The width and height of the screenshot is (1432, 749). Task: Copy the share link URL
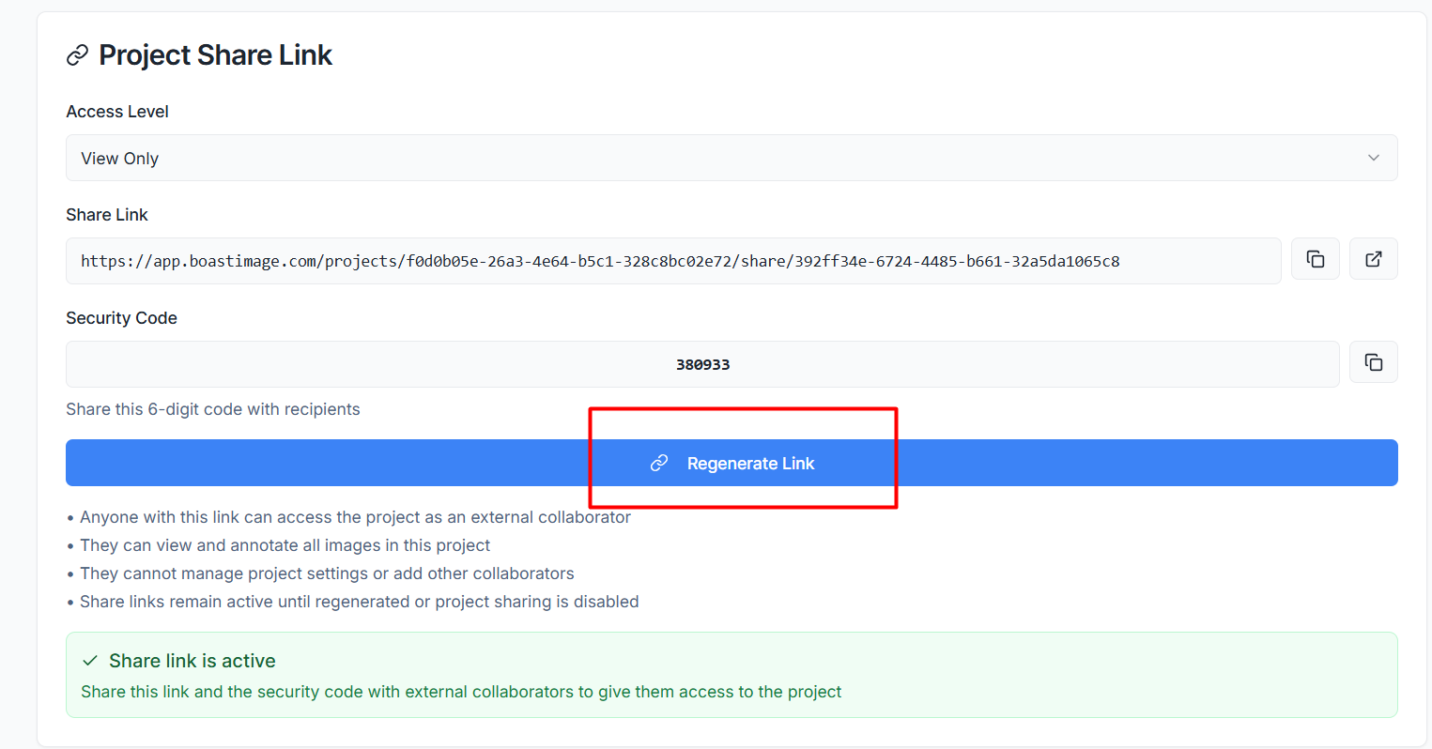[x=1315, y=259]
